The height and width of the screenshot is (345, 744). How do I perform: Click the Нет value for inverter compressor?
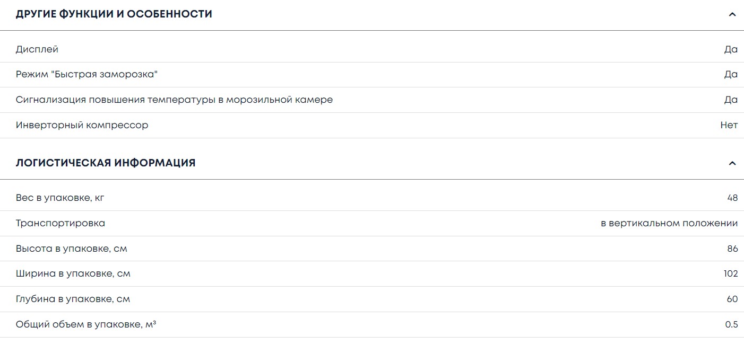click(729, 125)
